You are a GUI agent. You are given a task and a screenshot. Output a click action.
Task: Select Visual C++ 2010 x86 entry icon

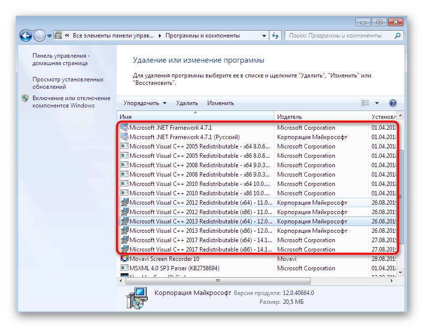click(x=125, y=193)
